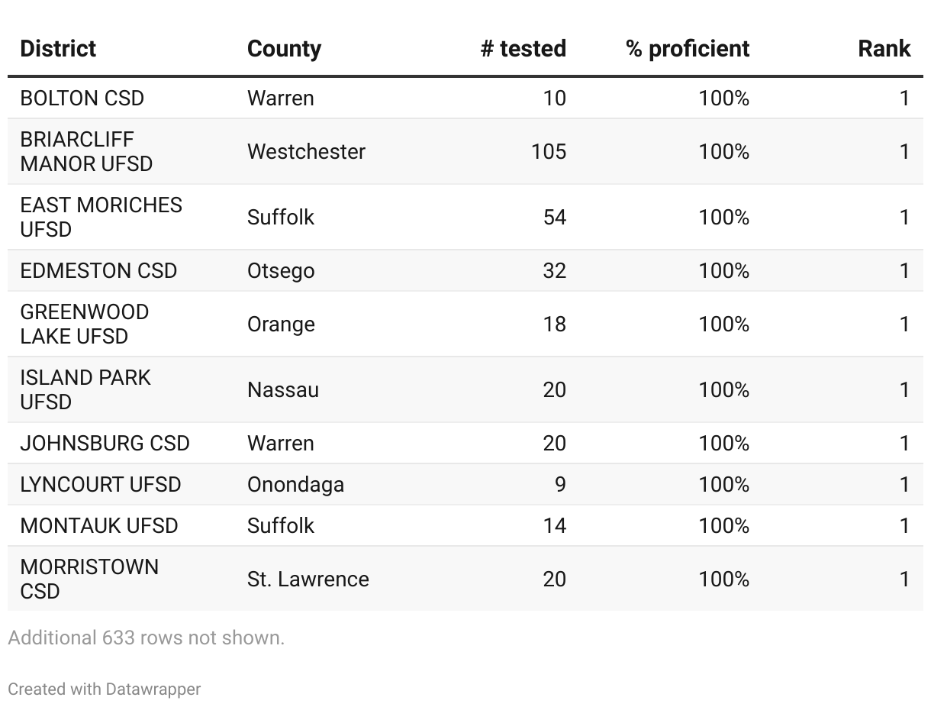The width and height of the screenshot is (931, 707).
Task: Click ISLAND PARK UFSD district name
Action: [85, 389]
